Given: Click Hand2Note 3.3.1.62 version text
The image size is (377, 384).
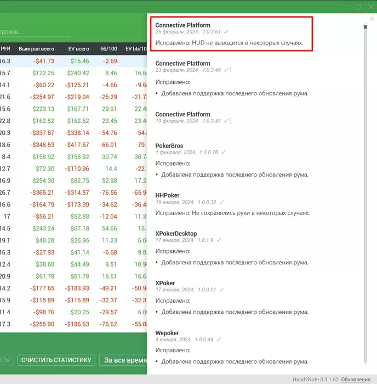Looking at the screenshot, I should 316,380.
